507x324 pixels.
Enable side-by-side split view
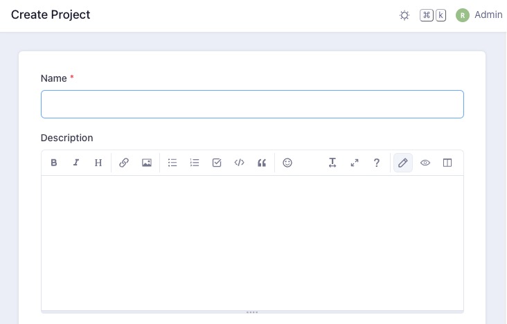(447, 163)
